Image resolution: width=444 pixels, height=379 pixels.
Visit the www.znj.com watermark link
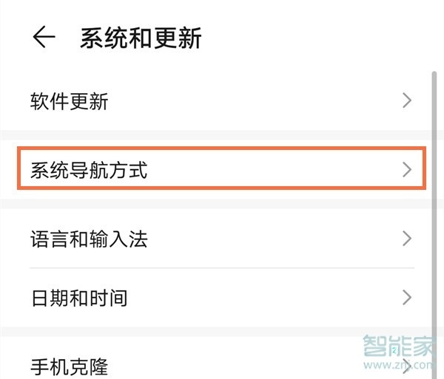point(398,364)
